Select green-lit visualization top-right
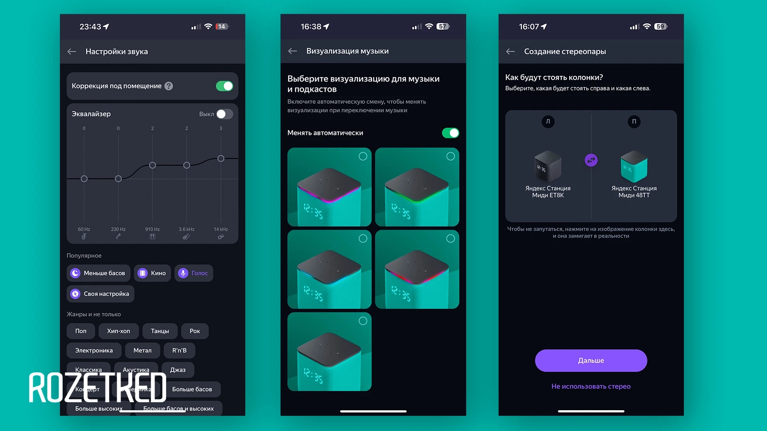This screenshot has height=431, width=767. coord(418,187)
